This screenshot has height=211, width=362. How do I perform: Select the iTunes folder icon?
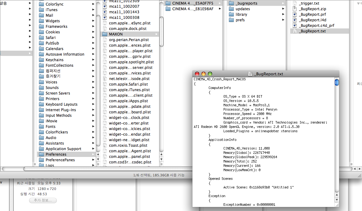pyautogui.click(x=42, y=10)
